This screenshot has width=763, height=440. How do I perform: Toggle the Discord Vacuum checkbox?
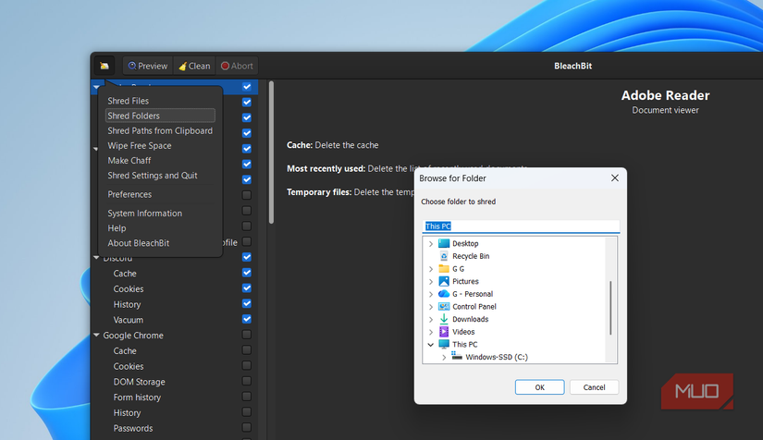(247, 319)
